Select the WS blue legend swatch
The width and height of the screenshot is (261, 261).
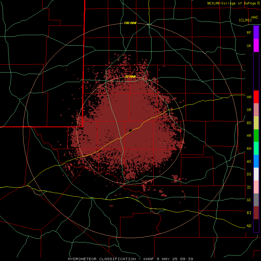pyautogui.click(x=256, y=161)
